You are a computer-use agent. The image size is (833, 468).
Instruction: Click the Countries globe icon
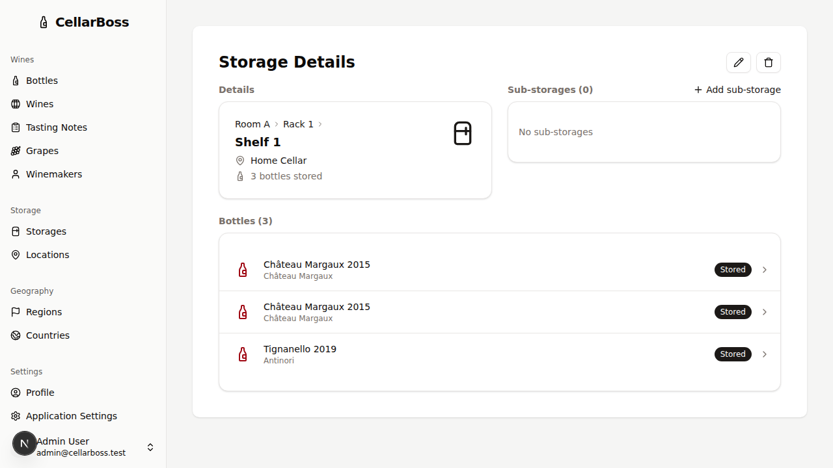click(x=16, y=335)
